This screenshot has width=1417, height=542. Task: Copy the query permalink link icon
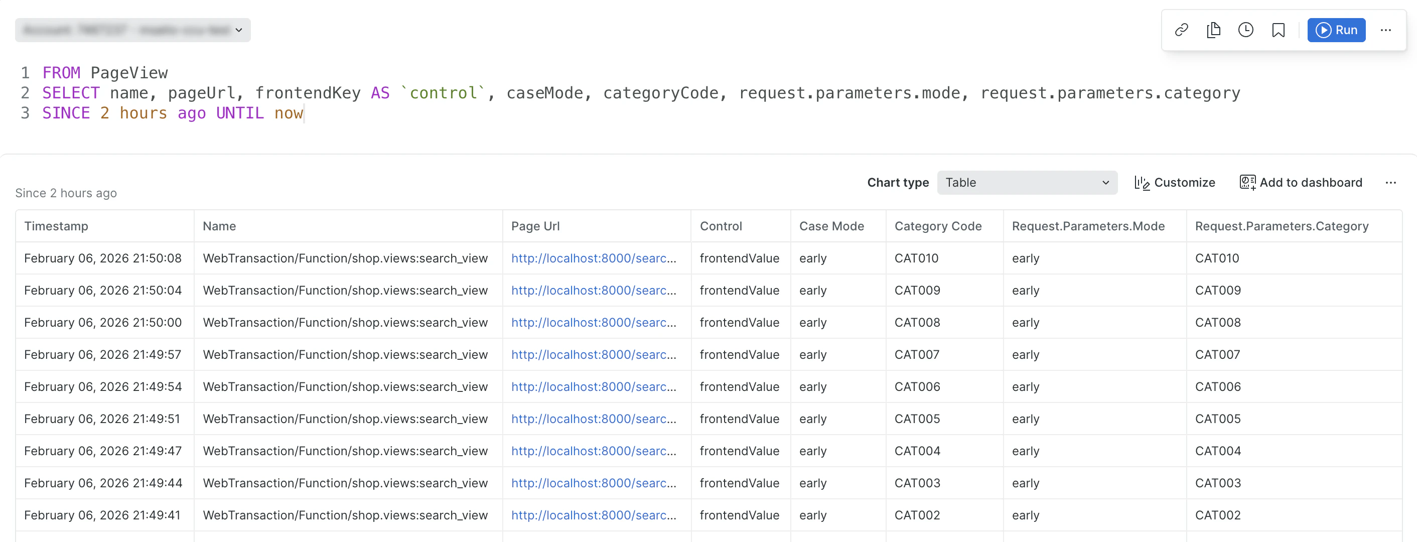1181,30
